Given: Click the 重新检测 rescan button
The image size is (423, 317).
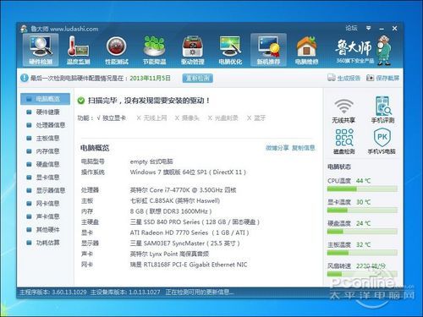Looking at the screenshot, I should [198, 78].
